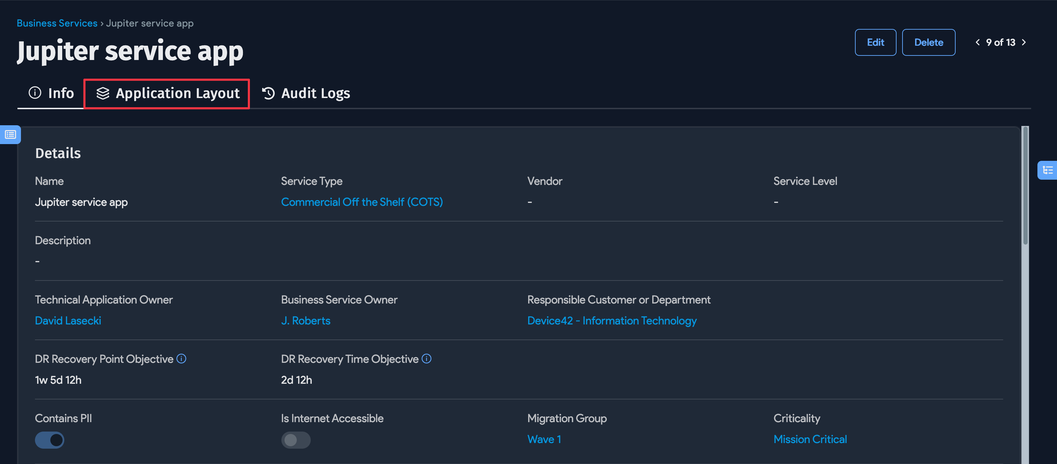Viewport: 1057px width, 464px height.
Task: Click right arrow to view next service
Action: click(x=1024, y=42)
